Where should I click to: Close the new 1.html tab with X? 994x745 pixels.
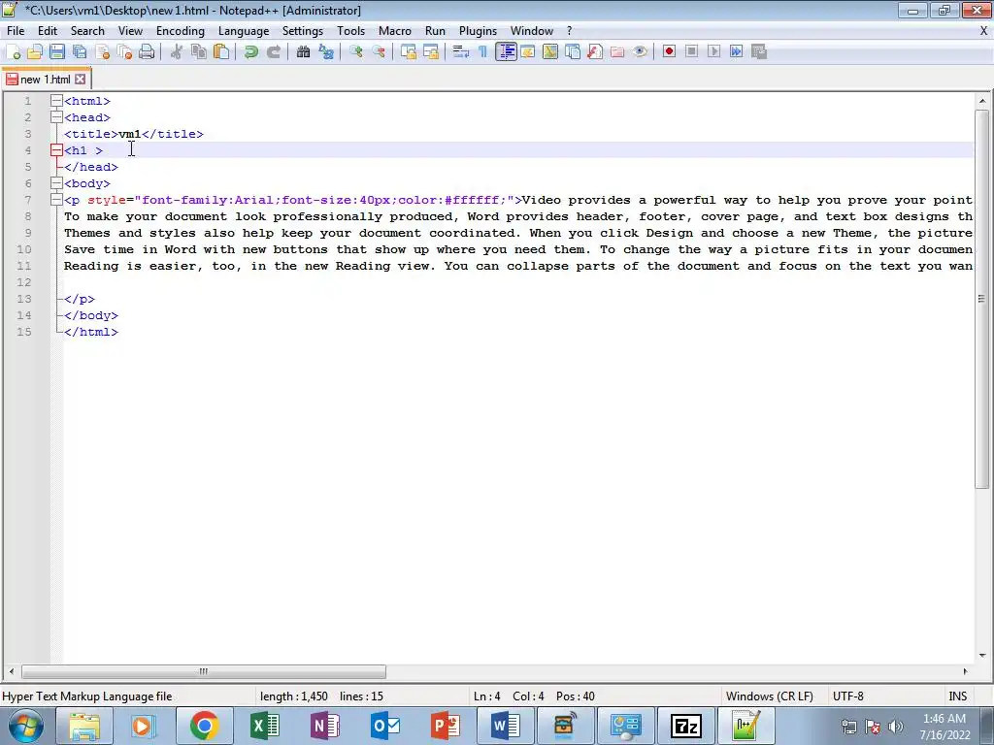pyautogui.click(x=80, y=80)
